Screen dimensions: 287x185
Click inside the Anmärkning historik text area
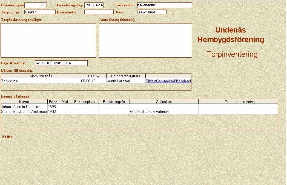coord(145,40)
